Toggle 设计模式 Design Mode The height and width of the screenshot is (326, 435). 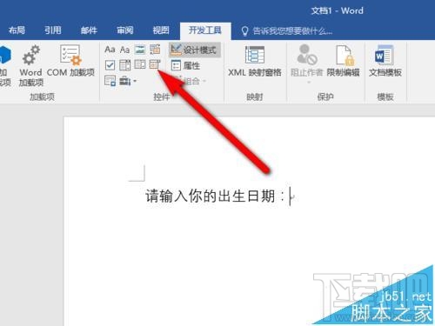[194, 50]
